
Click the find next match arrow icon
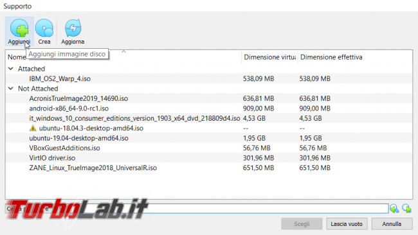point(407,209)
